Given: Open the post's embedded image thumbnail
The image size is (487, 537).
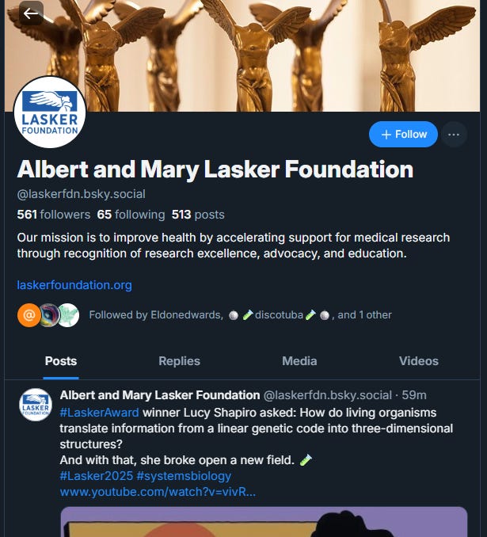Looking at the screenshot, I should click(264, 522).
